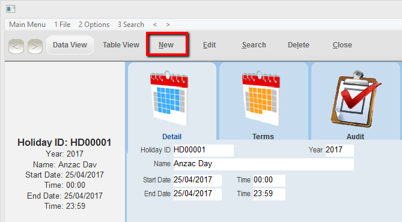The image size is (402, 222).
Task: Click the Name field containing Anzac Day
Action: [264, 164]
